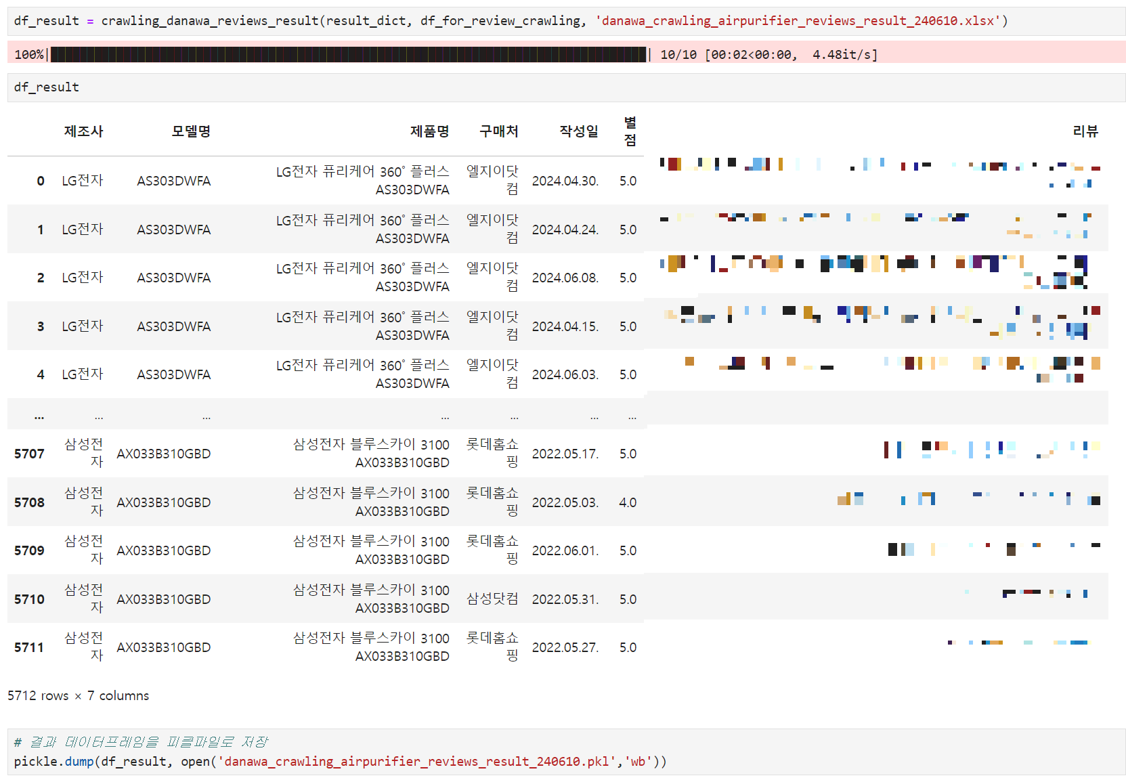This screenshot has height=780, width=1126.
Task: Click 롯데홈쇼핑 store in row 5708
Action: click(492, 502)
